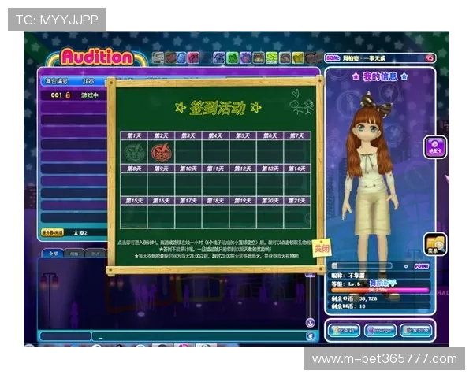Click the yellow toolbar icon

297,57
